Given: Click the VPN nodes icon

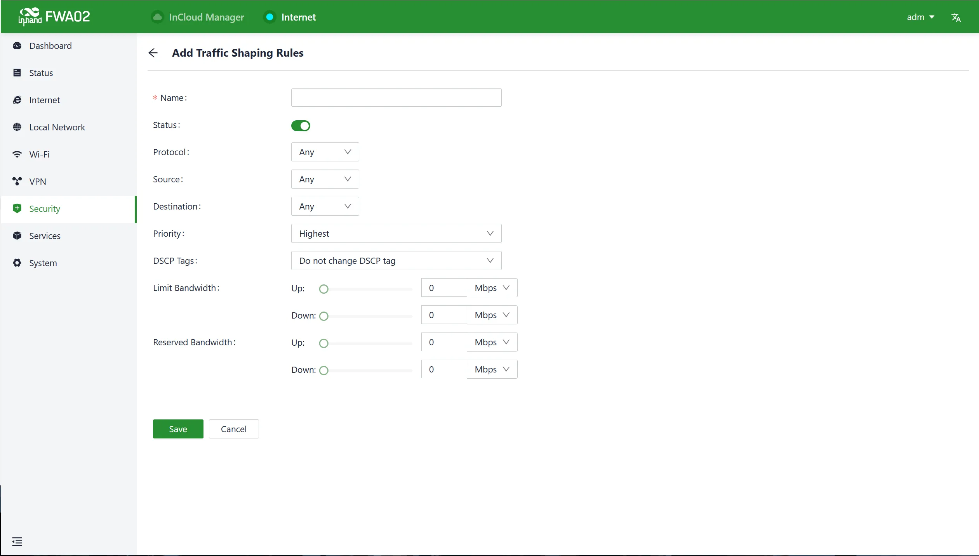Looking at the screenshot, I should (x=17, y=182).
